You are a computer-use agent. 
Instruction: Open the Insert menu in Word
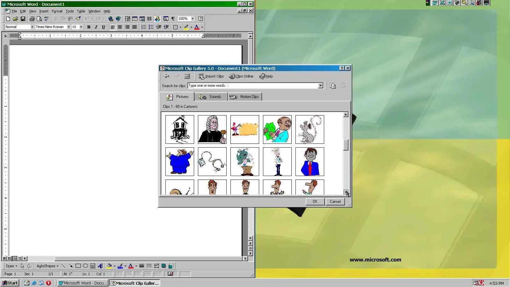(x=44, y=11)
